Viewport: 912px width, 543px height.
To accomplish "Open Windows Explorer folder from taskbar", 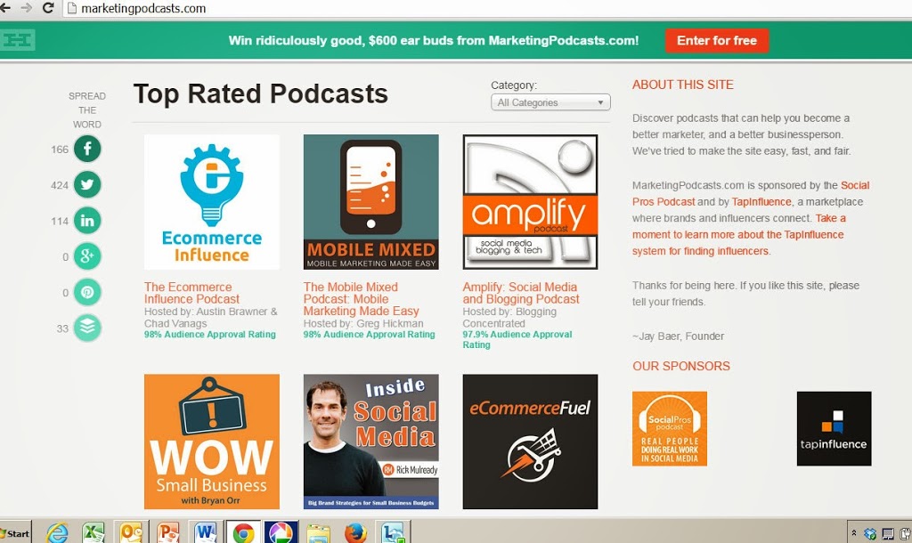I will point(318,532).
